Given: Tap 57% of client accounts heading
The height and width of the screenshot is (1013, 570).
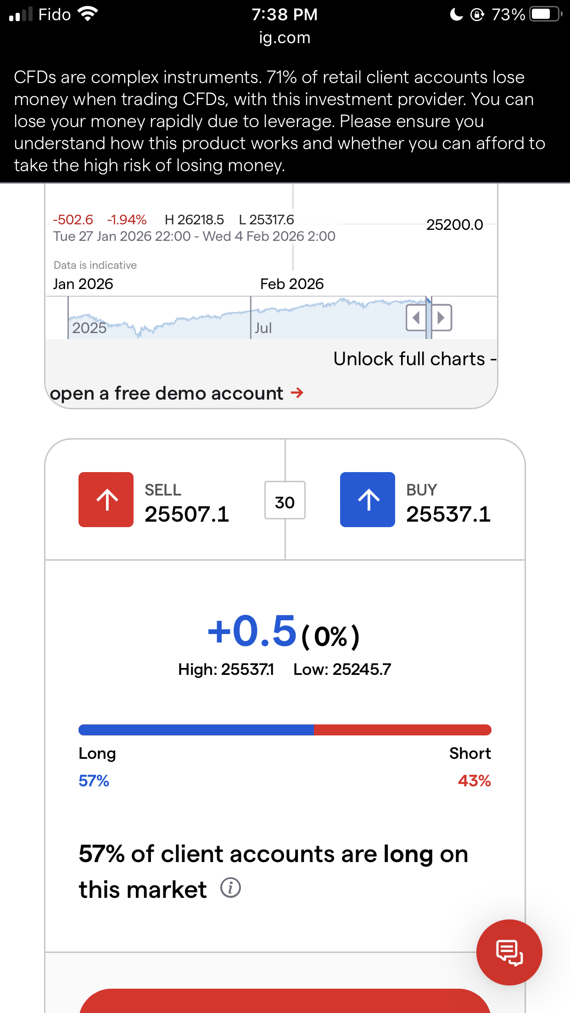Looking at the screenshot, I should pos(273,872).
